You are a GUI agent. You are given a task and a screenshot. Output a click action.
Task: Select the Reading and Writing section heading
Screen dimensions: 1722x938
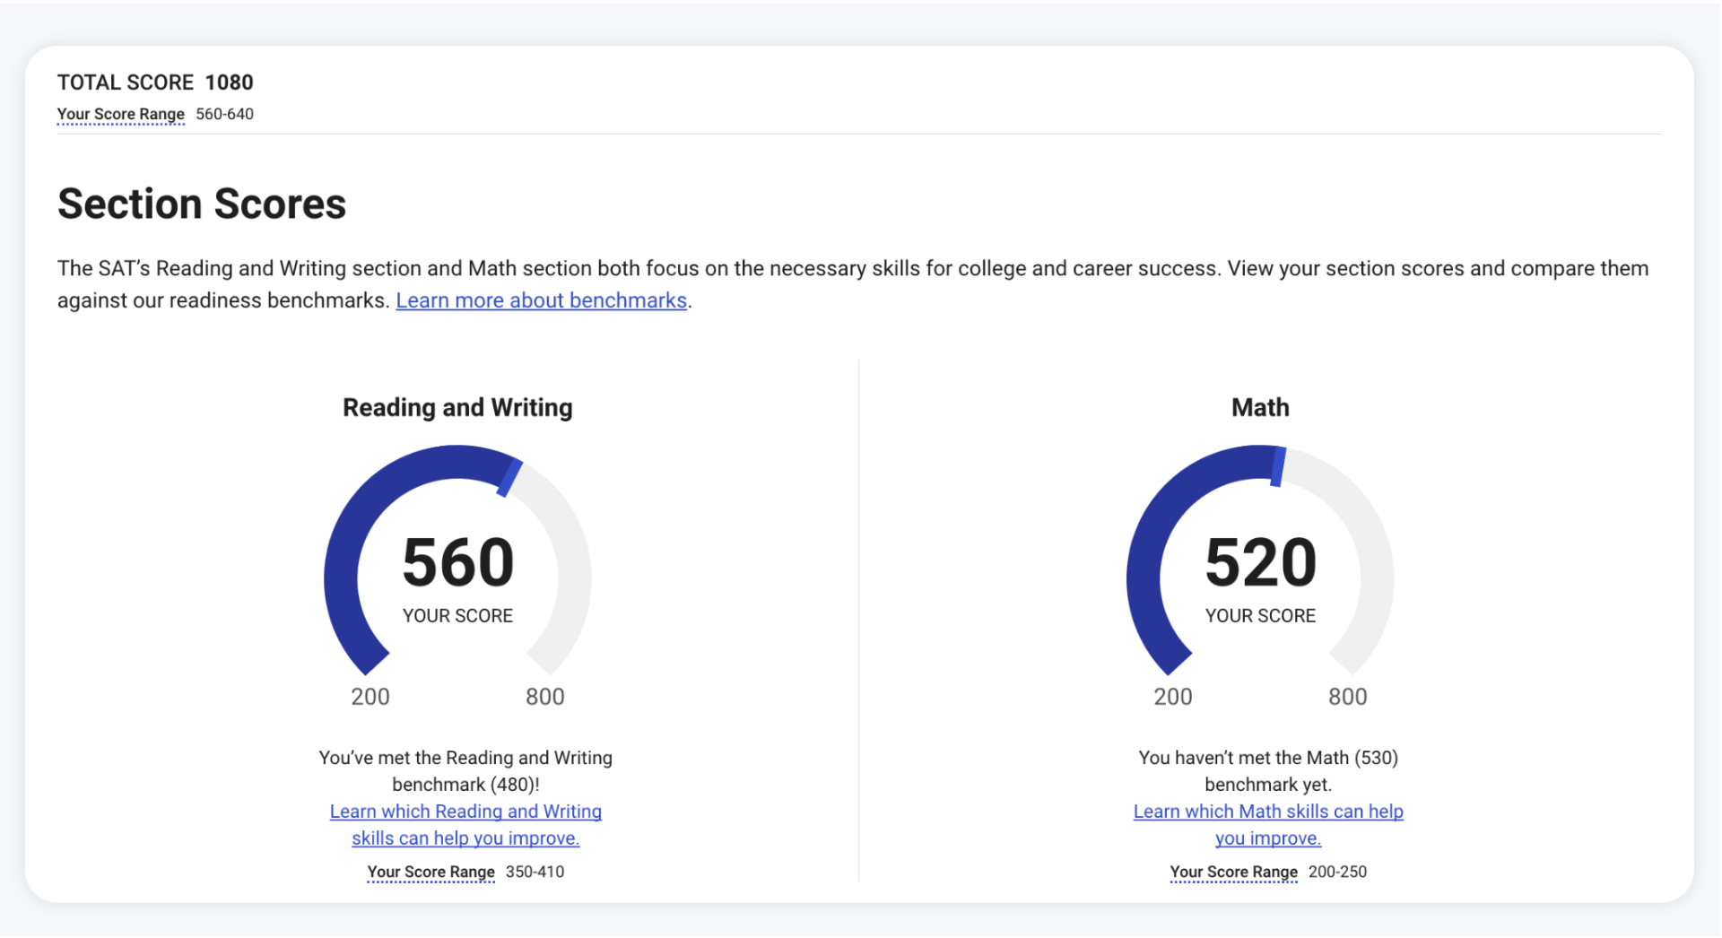coord(457,407)
